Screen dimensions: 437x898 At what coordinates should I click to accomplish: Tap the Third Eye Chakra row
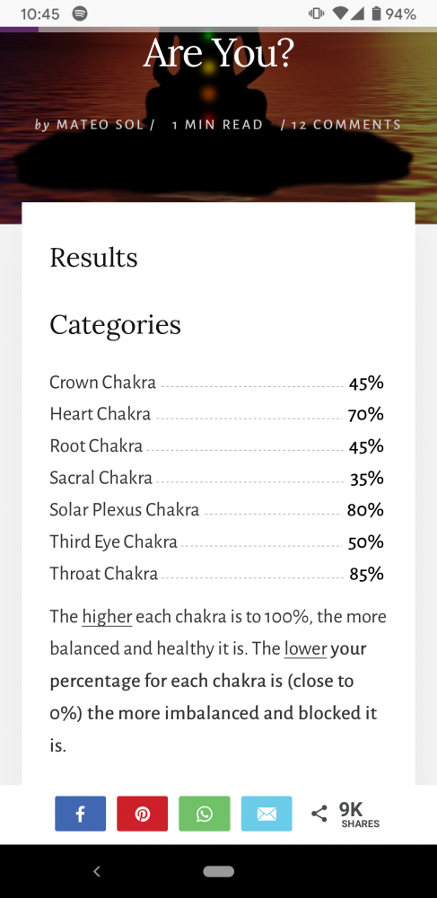[217, 541]
